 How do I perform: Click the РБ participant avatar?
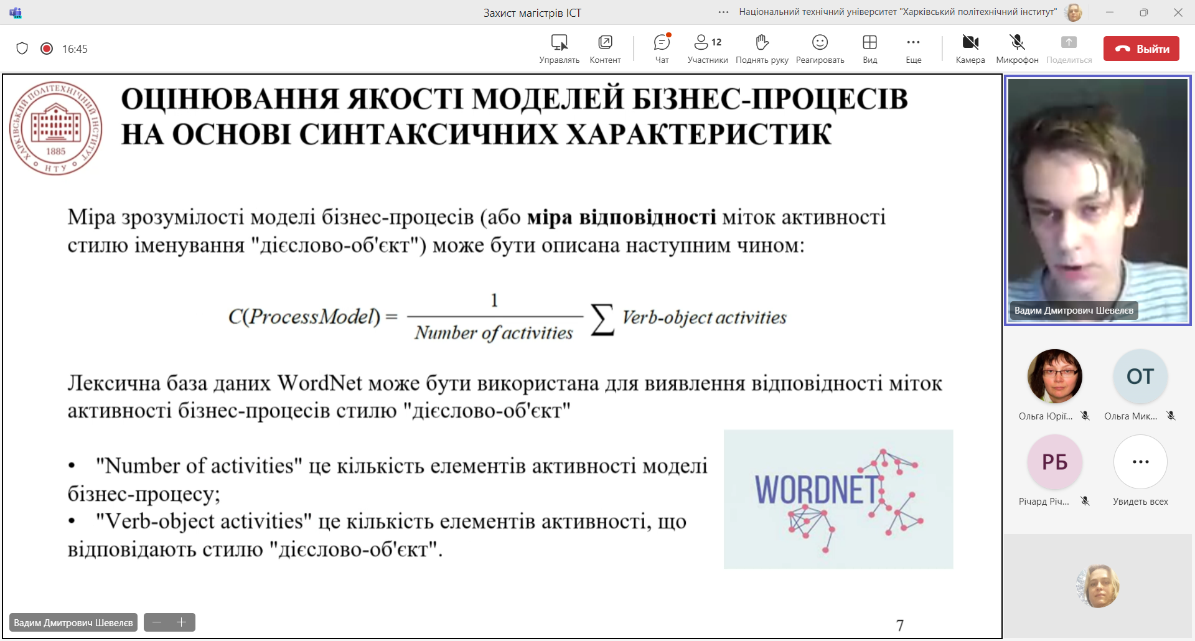click(x=1054, y=462)
